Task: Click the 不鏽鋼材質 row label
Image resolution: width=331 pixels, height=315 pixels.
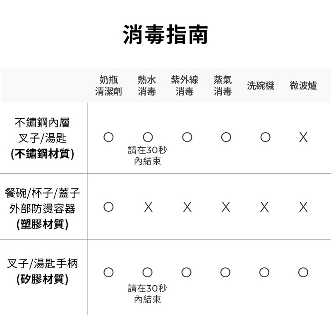Action: pos(42,154)
